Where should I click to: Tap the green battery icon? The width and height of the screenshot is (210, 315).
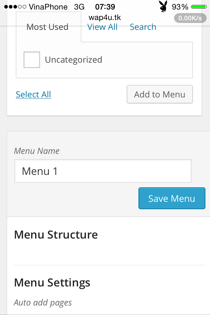pyautogui.click(x=199, y=7)
